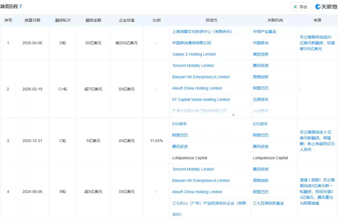338x220 pixels.
Task: Select the 破200亿美元 valuation cell
Action: [126, 43]
